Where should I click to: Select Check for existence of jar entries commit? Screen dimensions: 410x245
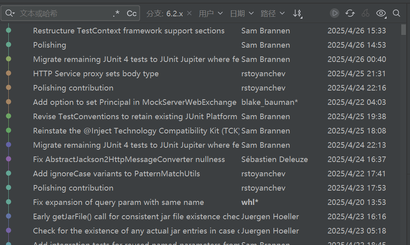136,231
